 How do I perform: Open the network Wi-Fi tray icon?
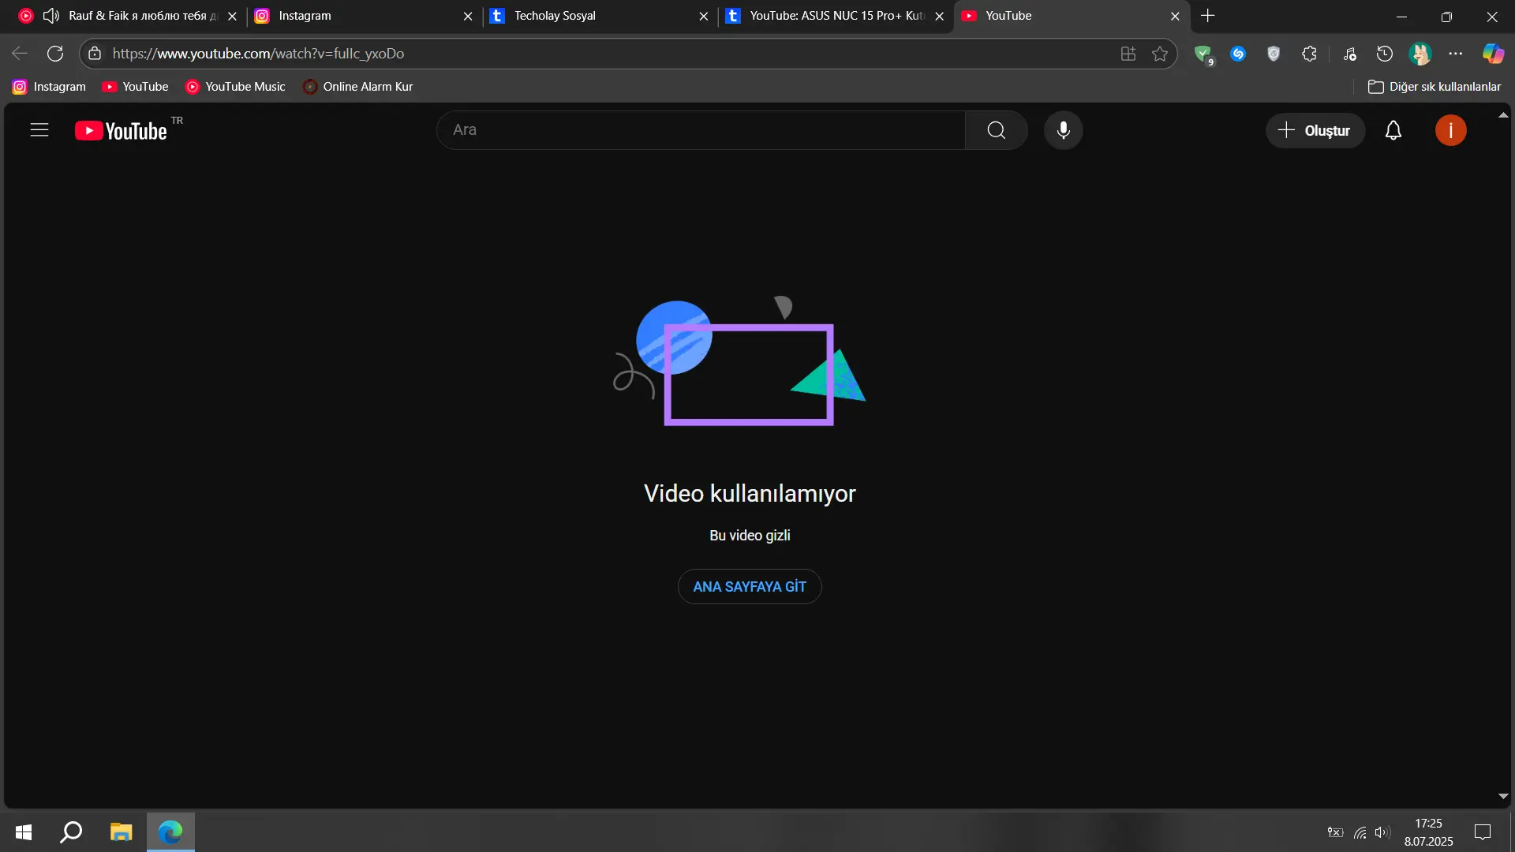tap(1360, 832)
